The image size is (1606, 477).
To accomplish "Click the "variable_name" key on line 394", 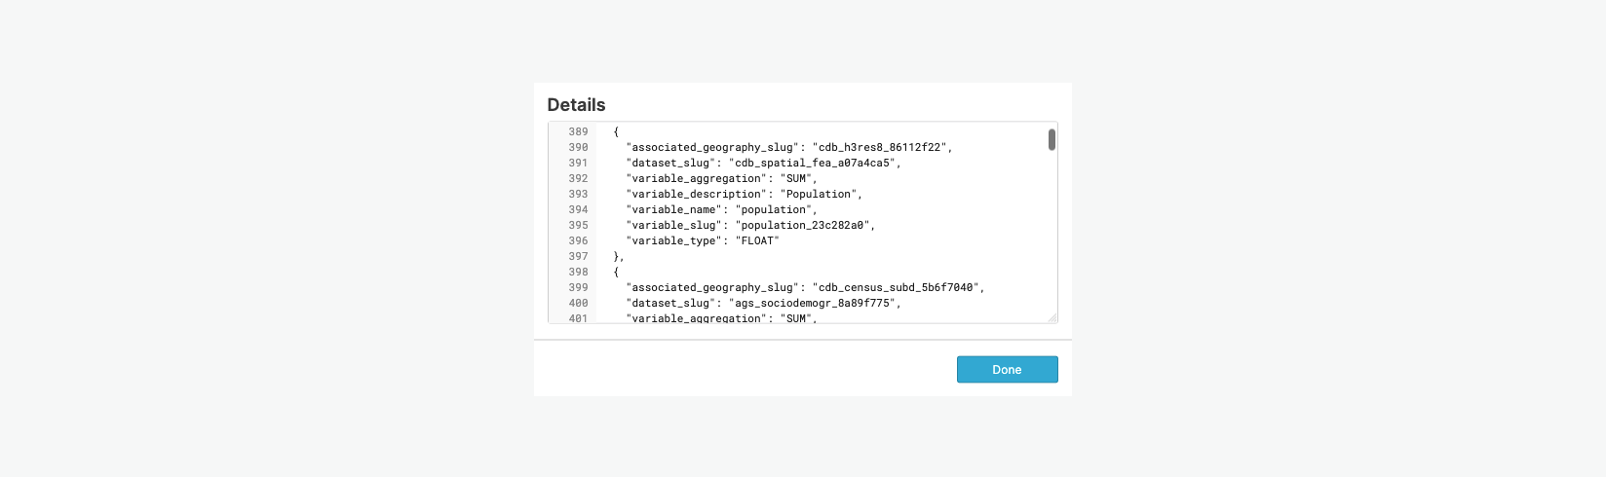I will [x=674, y=209].
